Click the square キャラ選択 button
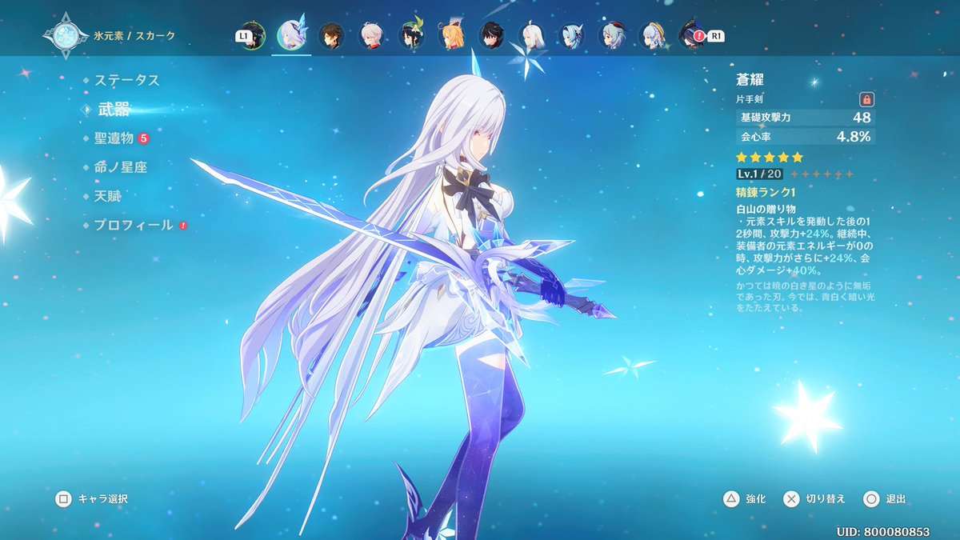This screenshot has width=960, height=540. click(x=91, y=499)
